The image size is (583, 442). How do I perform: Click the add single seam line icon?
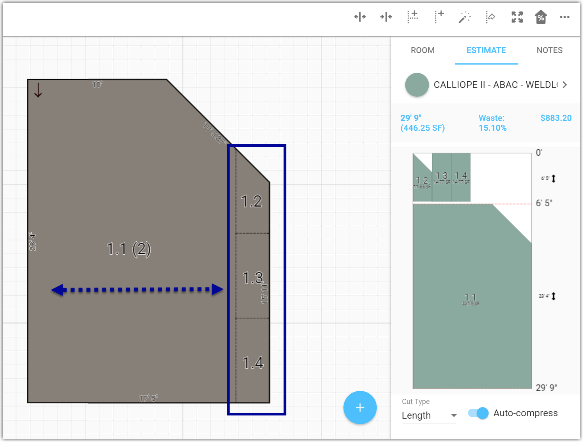click(439, 17)
